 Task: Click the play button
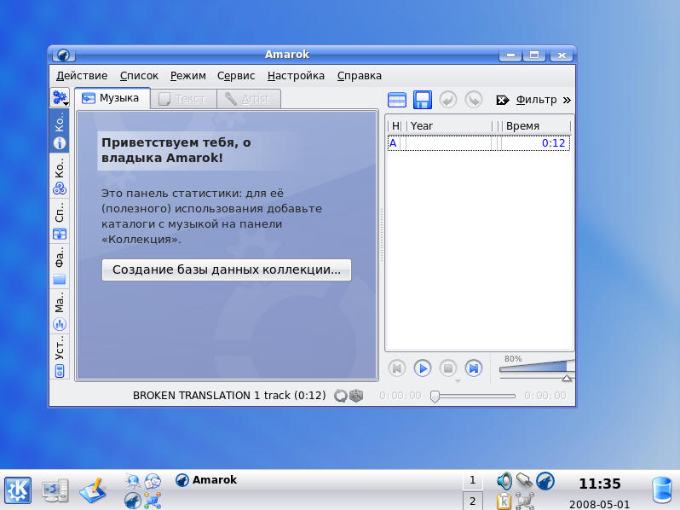(x=423, y=368)
